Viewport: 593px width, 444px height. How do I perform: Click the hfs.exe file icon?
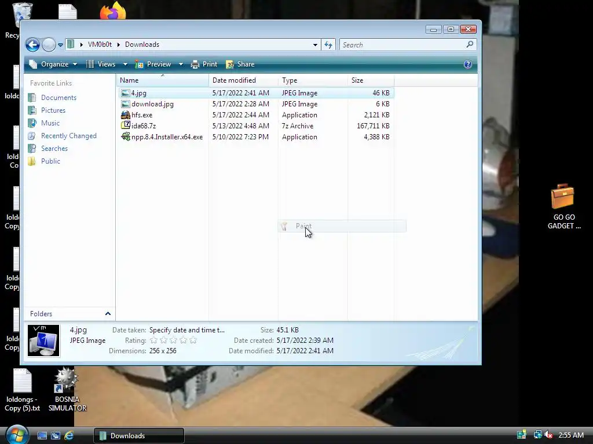(125, 115)
